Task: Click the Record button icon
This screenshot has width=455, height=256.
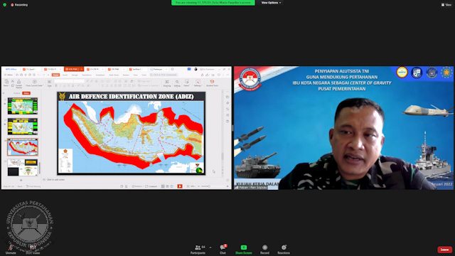Action: click(x=264, y=247)
